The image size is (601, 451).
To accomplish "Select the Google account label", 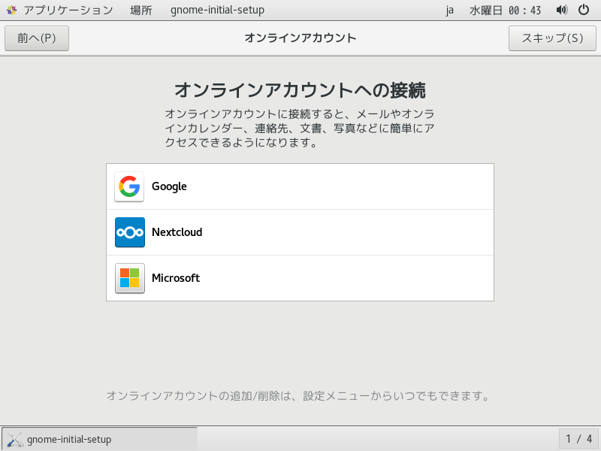I will pyautogui.click(x=169, y=186).
